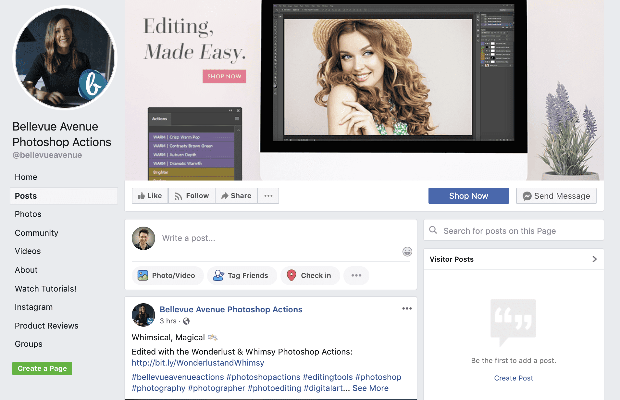
Task: Click the search magnifier icon
Action: point(433,230)
